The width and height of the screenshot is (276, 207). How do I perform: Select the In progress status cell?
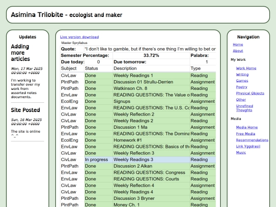pyautogui.click(x=99, y=159)
